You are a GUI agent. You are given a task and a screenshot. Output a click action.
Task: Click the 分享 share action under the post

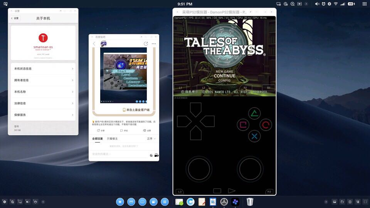(101, 131)
